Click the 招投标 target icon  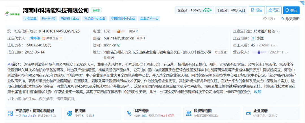click(x=70, y=113)
